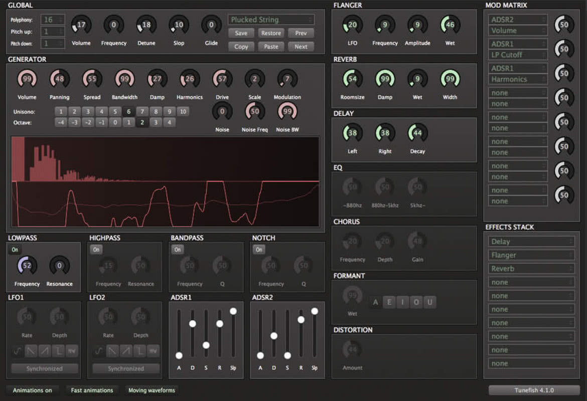This screenshot has width=587, height=401.
Task: Click the Flanger Wet knob
Action: coord(450,25)
